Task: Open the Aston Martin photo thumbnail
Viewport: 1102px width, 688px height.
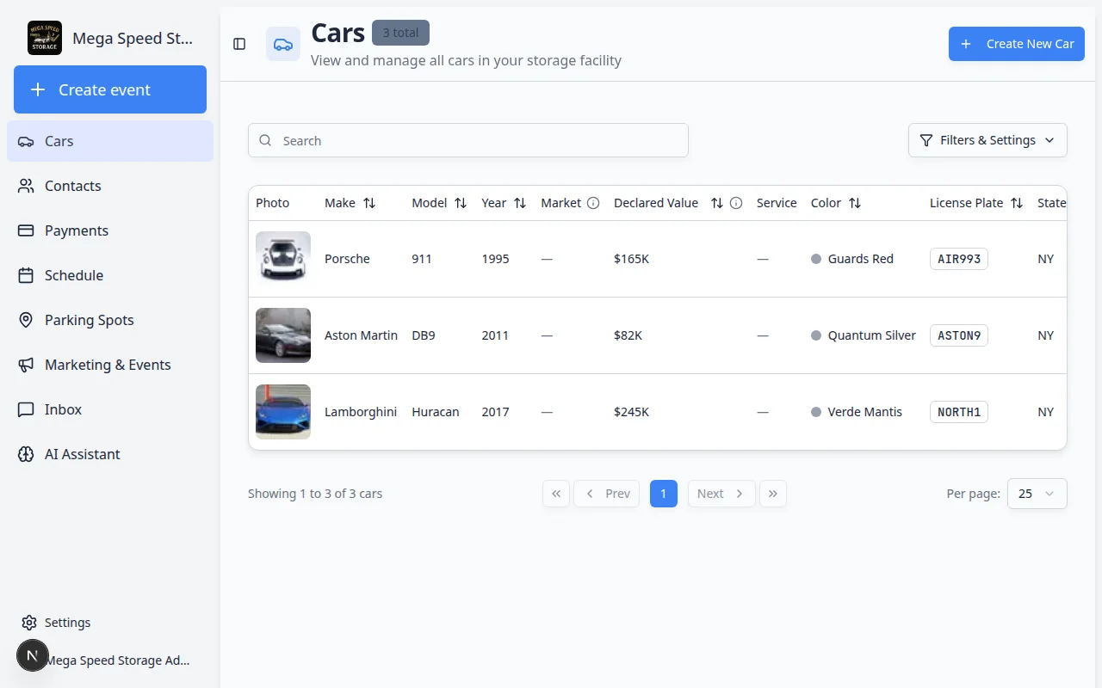Action: tap(283, 335)
